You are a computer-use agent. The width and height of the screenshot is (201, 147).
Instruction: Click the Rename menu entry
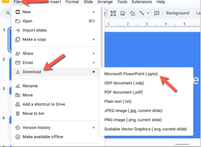coord(30,86)
